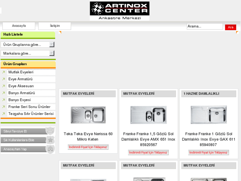Open the İletişim menu item
241x181 pixels.
(x=55, y=26)
